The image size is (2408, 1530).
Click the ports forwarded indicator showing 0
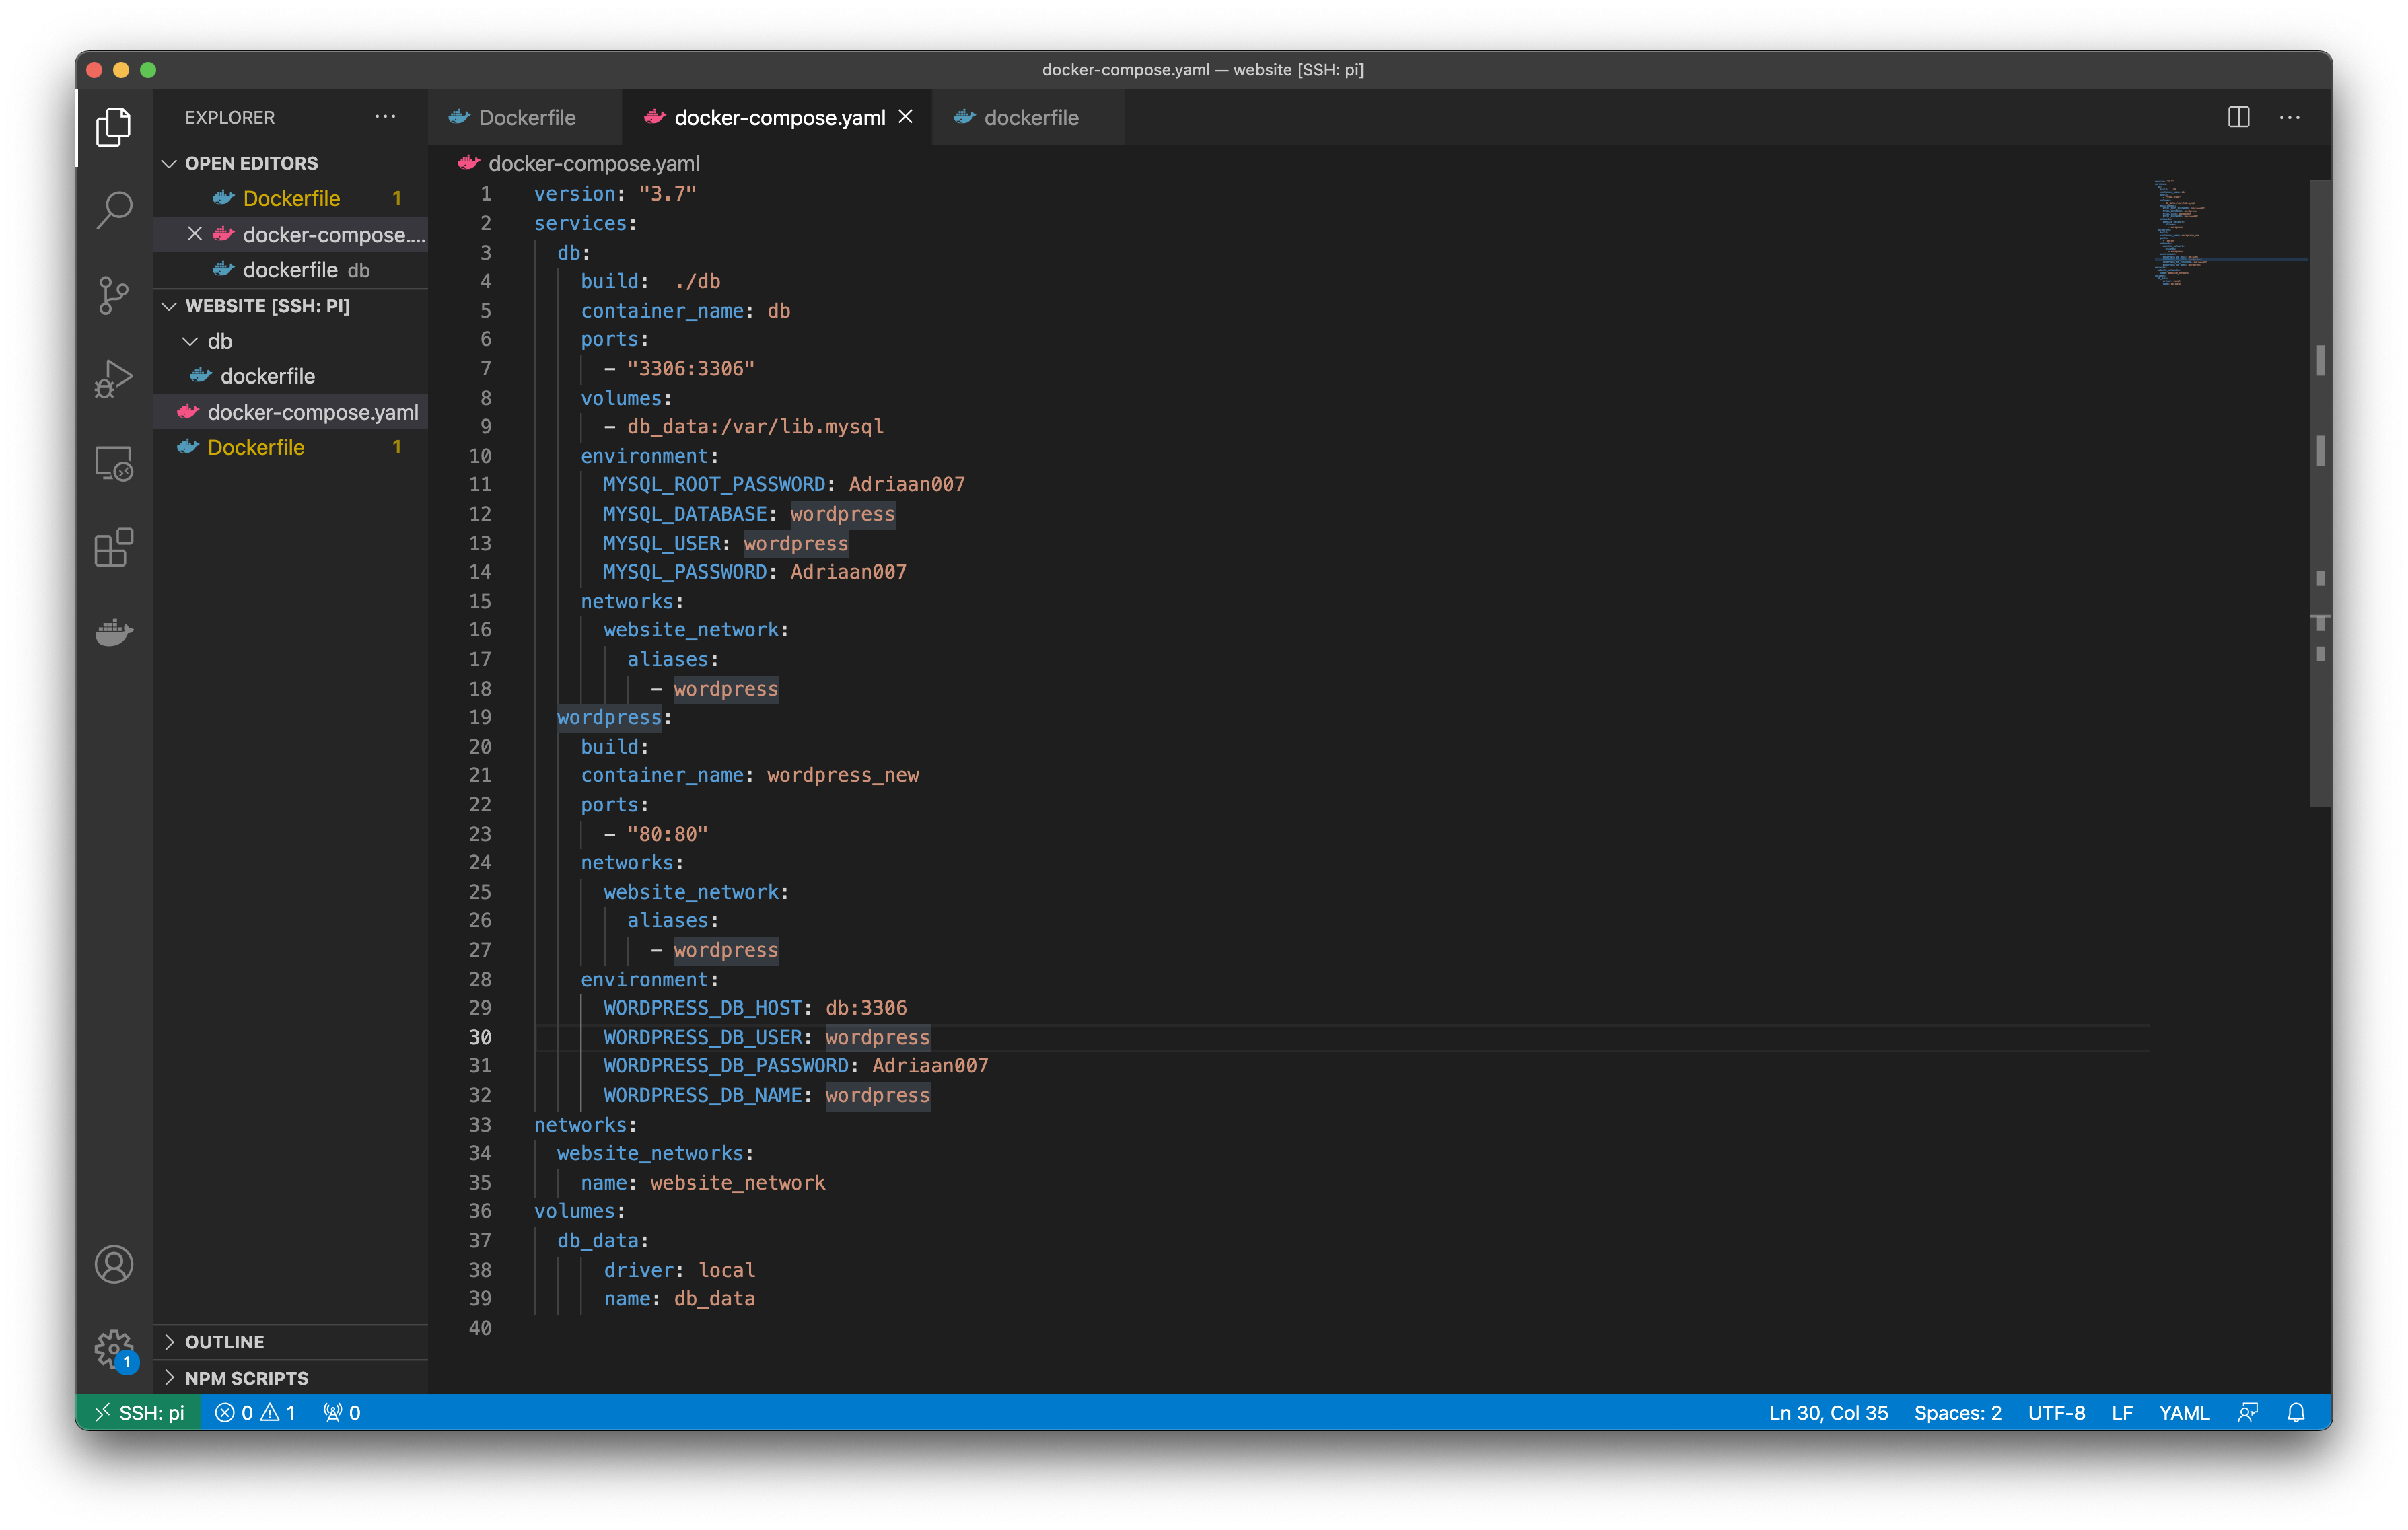pos(341,1412)
